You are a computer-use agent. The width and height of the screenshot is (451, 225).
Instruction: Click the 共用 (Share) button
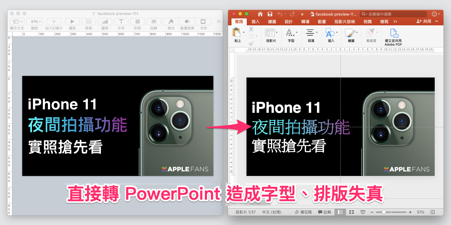click(424, 22)
